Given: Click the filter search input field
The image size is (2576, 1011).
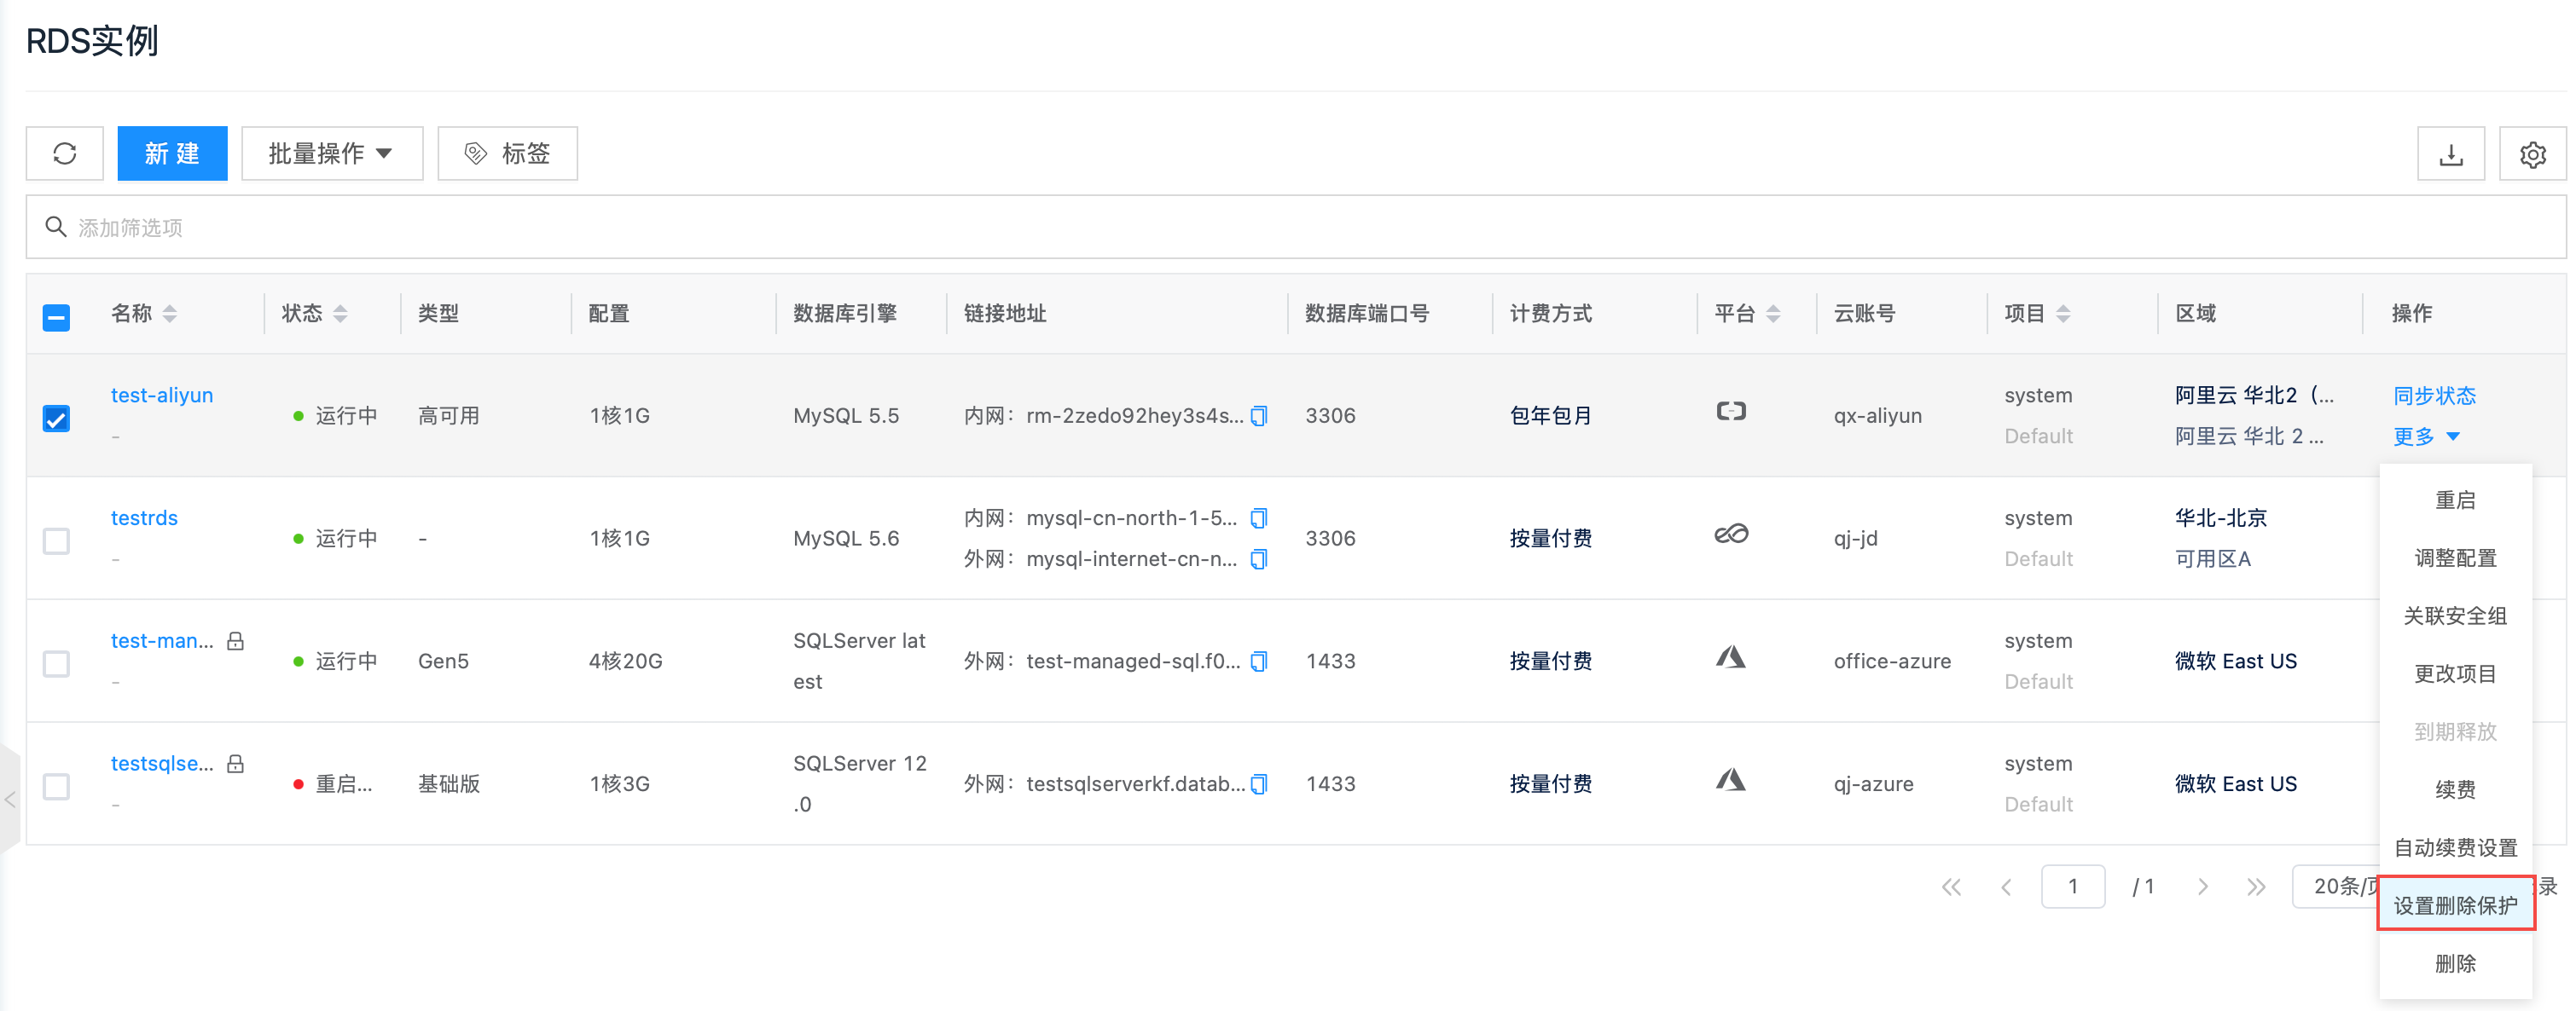Looking at the screenshot, I should tap(1300, 228).
